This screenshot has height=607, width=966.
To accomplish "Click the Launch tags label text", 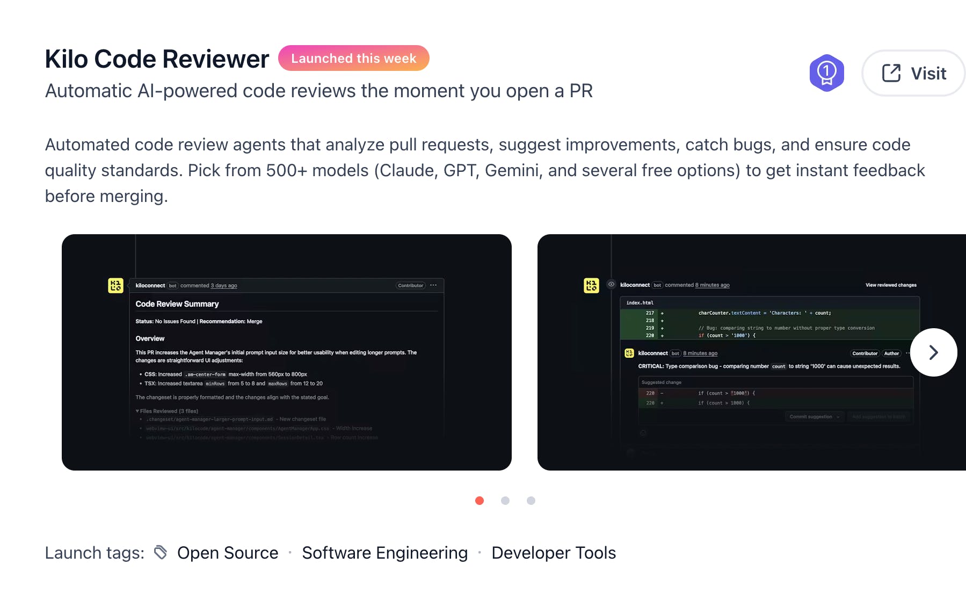I will coord(95,553).
